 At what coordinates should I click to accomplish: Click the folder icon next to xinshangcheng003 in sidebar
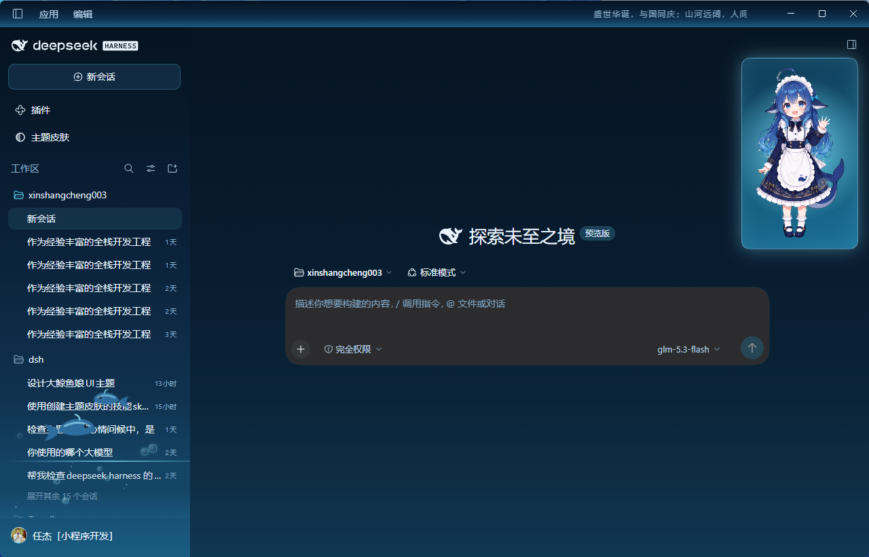coord(19,195)
